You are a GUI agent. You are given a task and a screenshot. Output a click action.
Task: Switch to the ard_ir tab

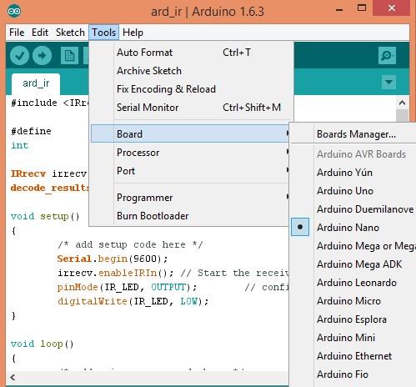coord(36,83)
